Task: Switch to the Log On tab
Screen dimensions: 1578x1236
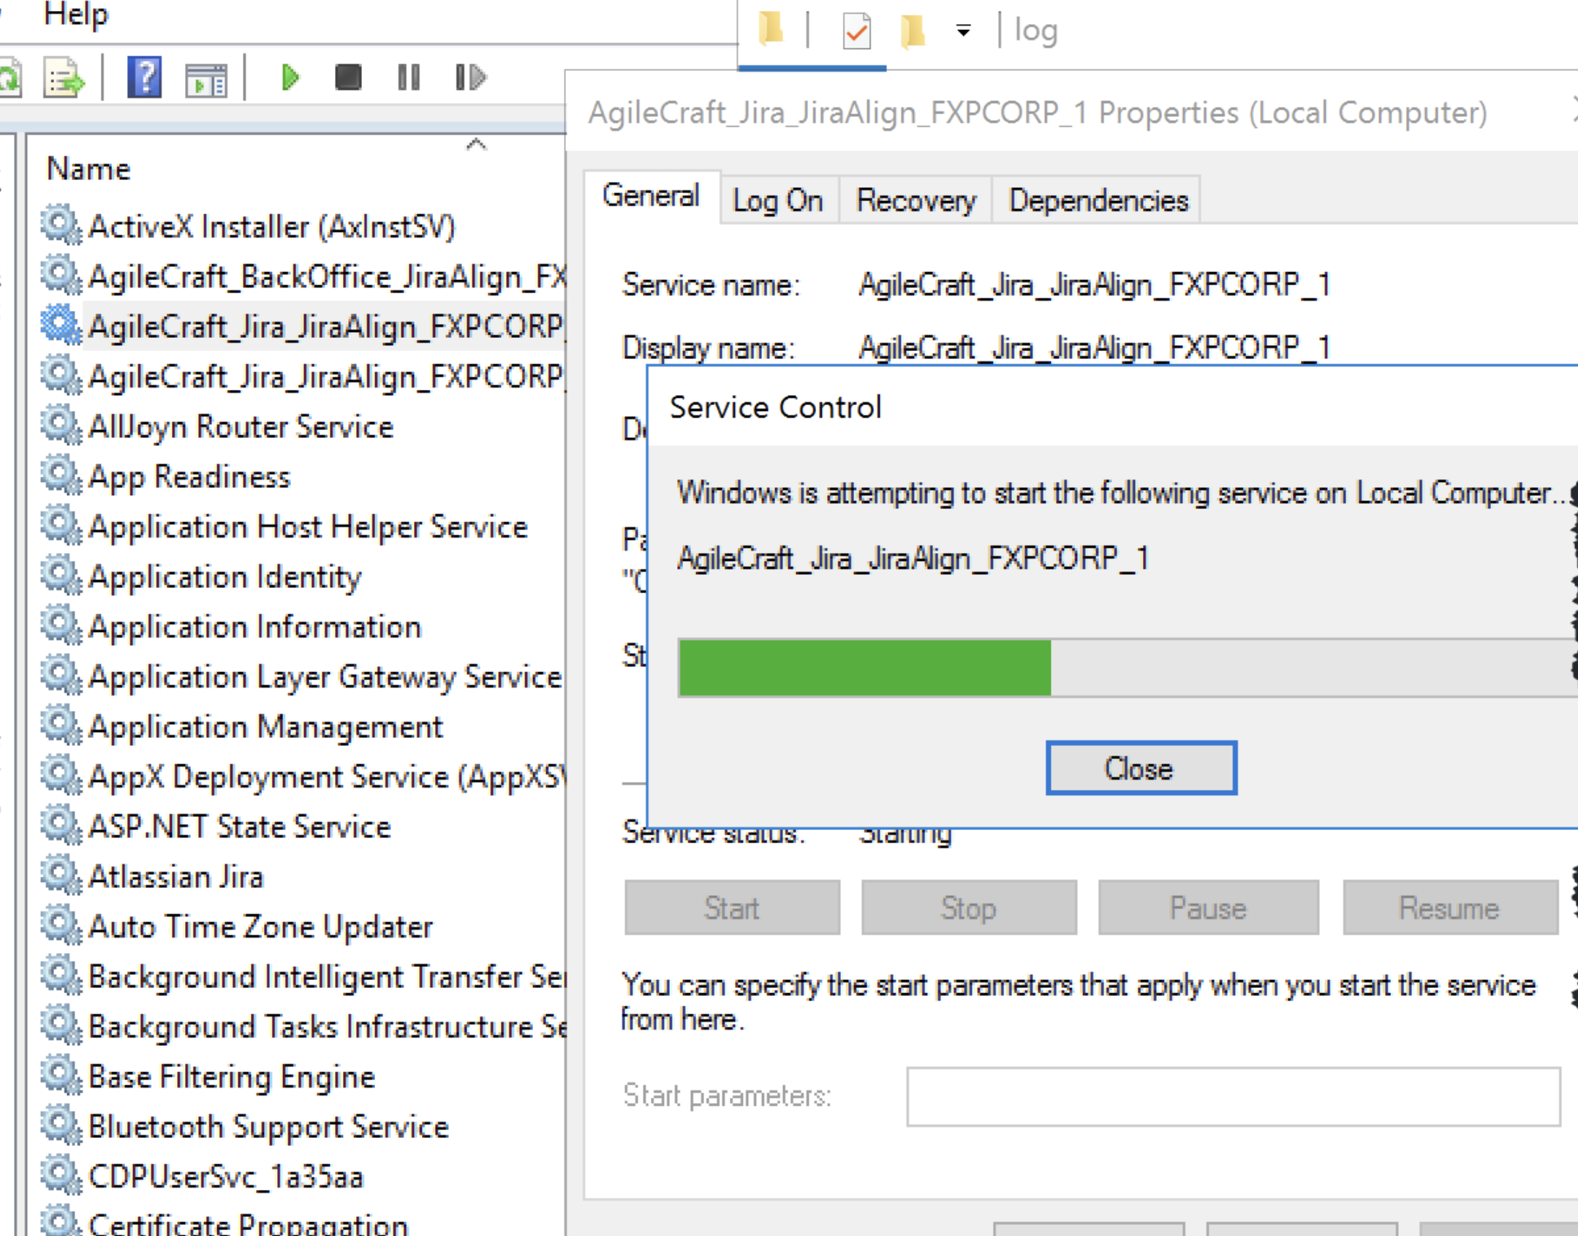Action: click(x=778, y=200)
